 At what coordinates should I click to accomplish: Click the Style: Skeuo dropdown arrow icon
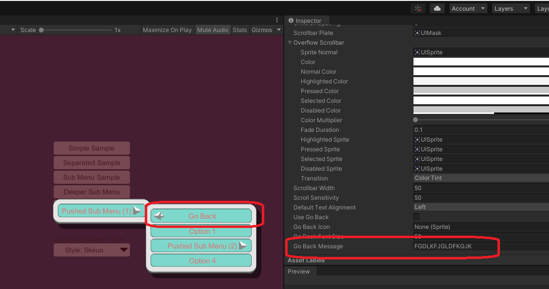(x=123, y=250)
